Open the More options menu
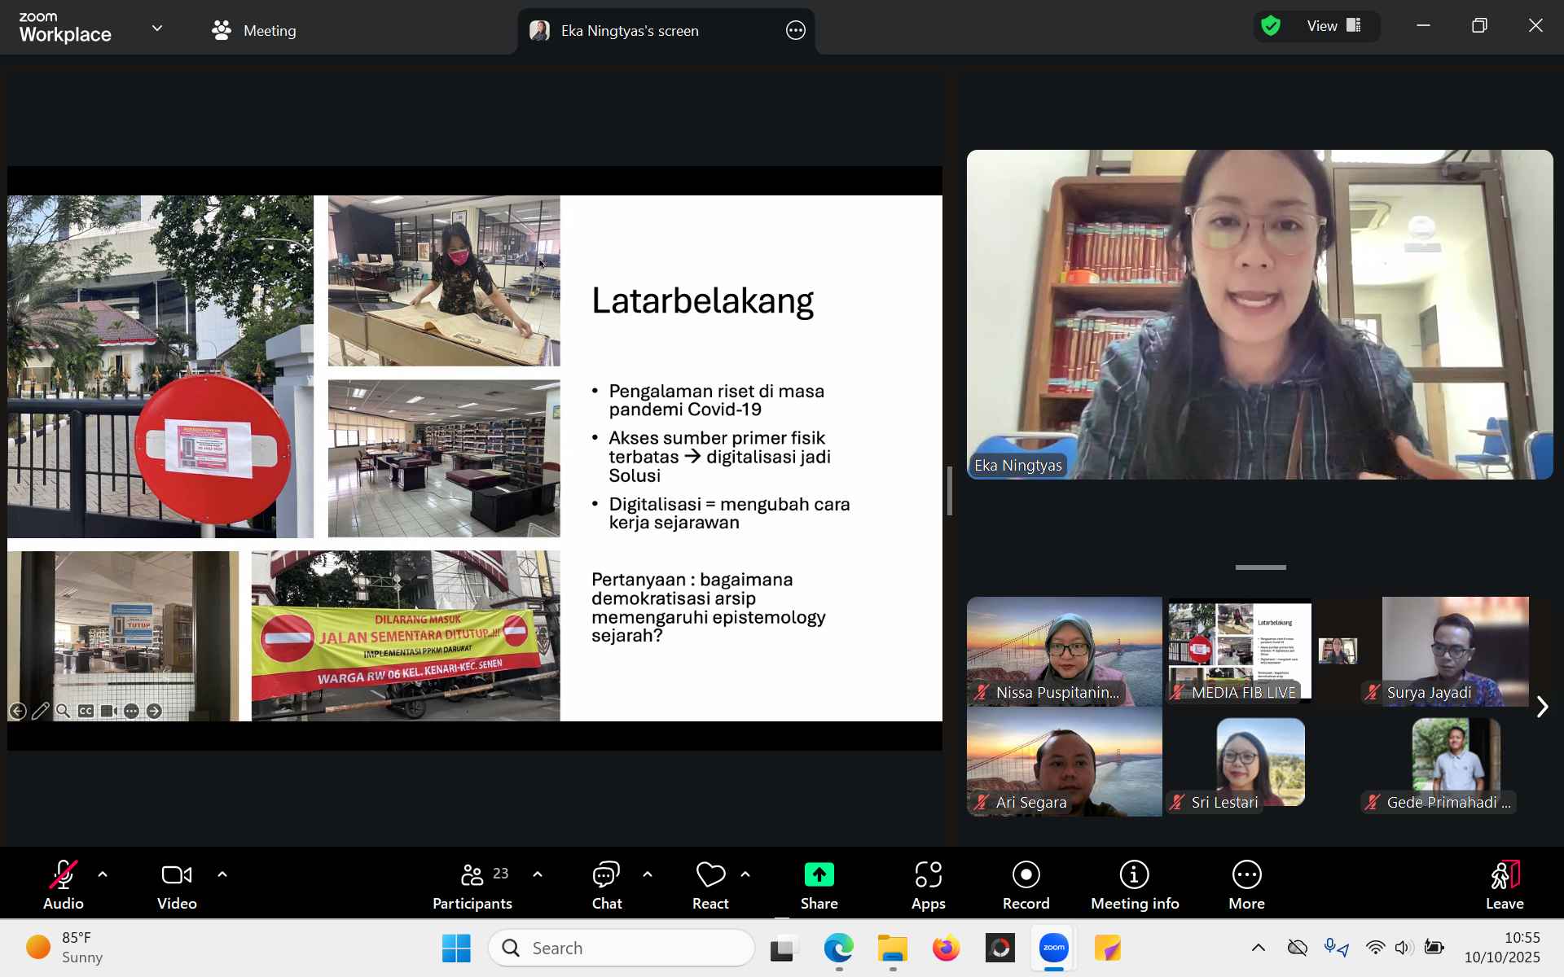 click(1246, 885)
